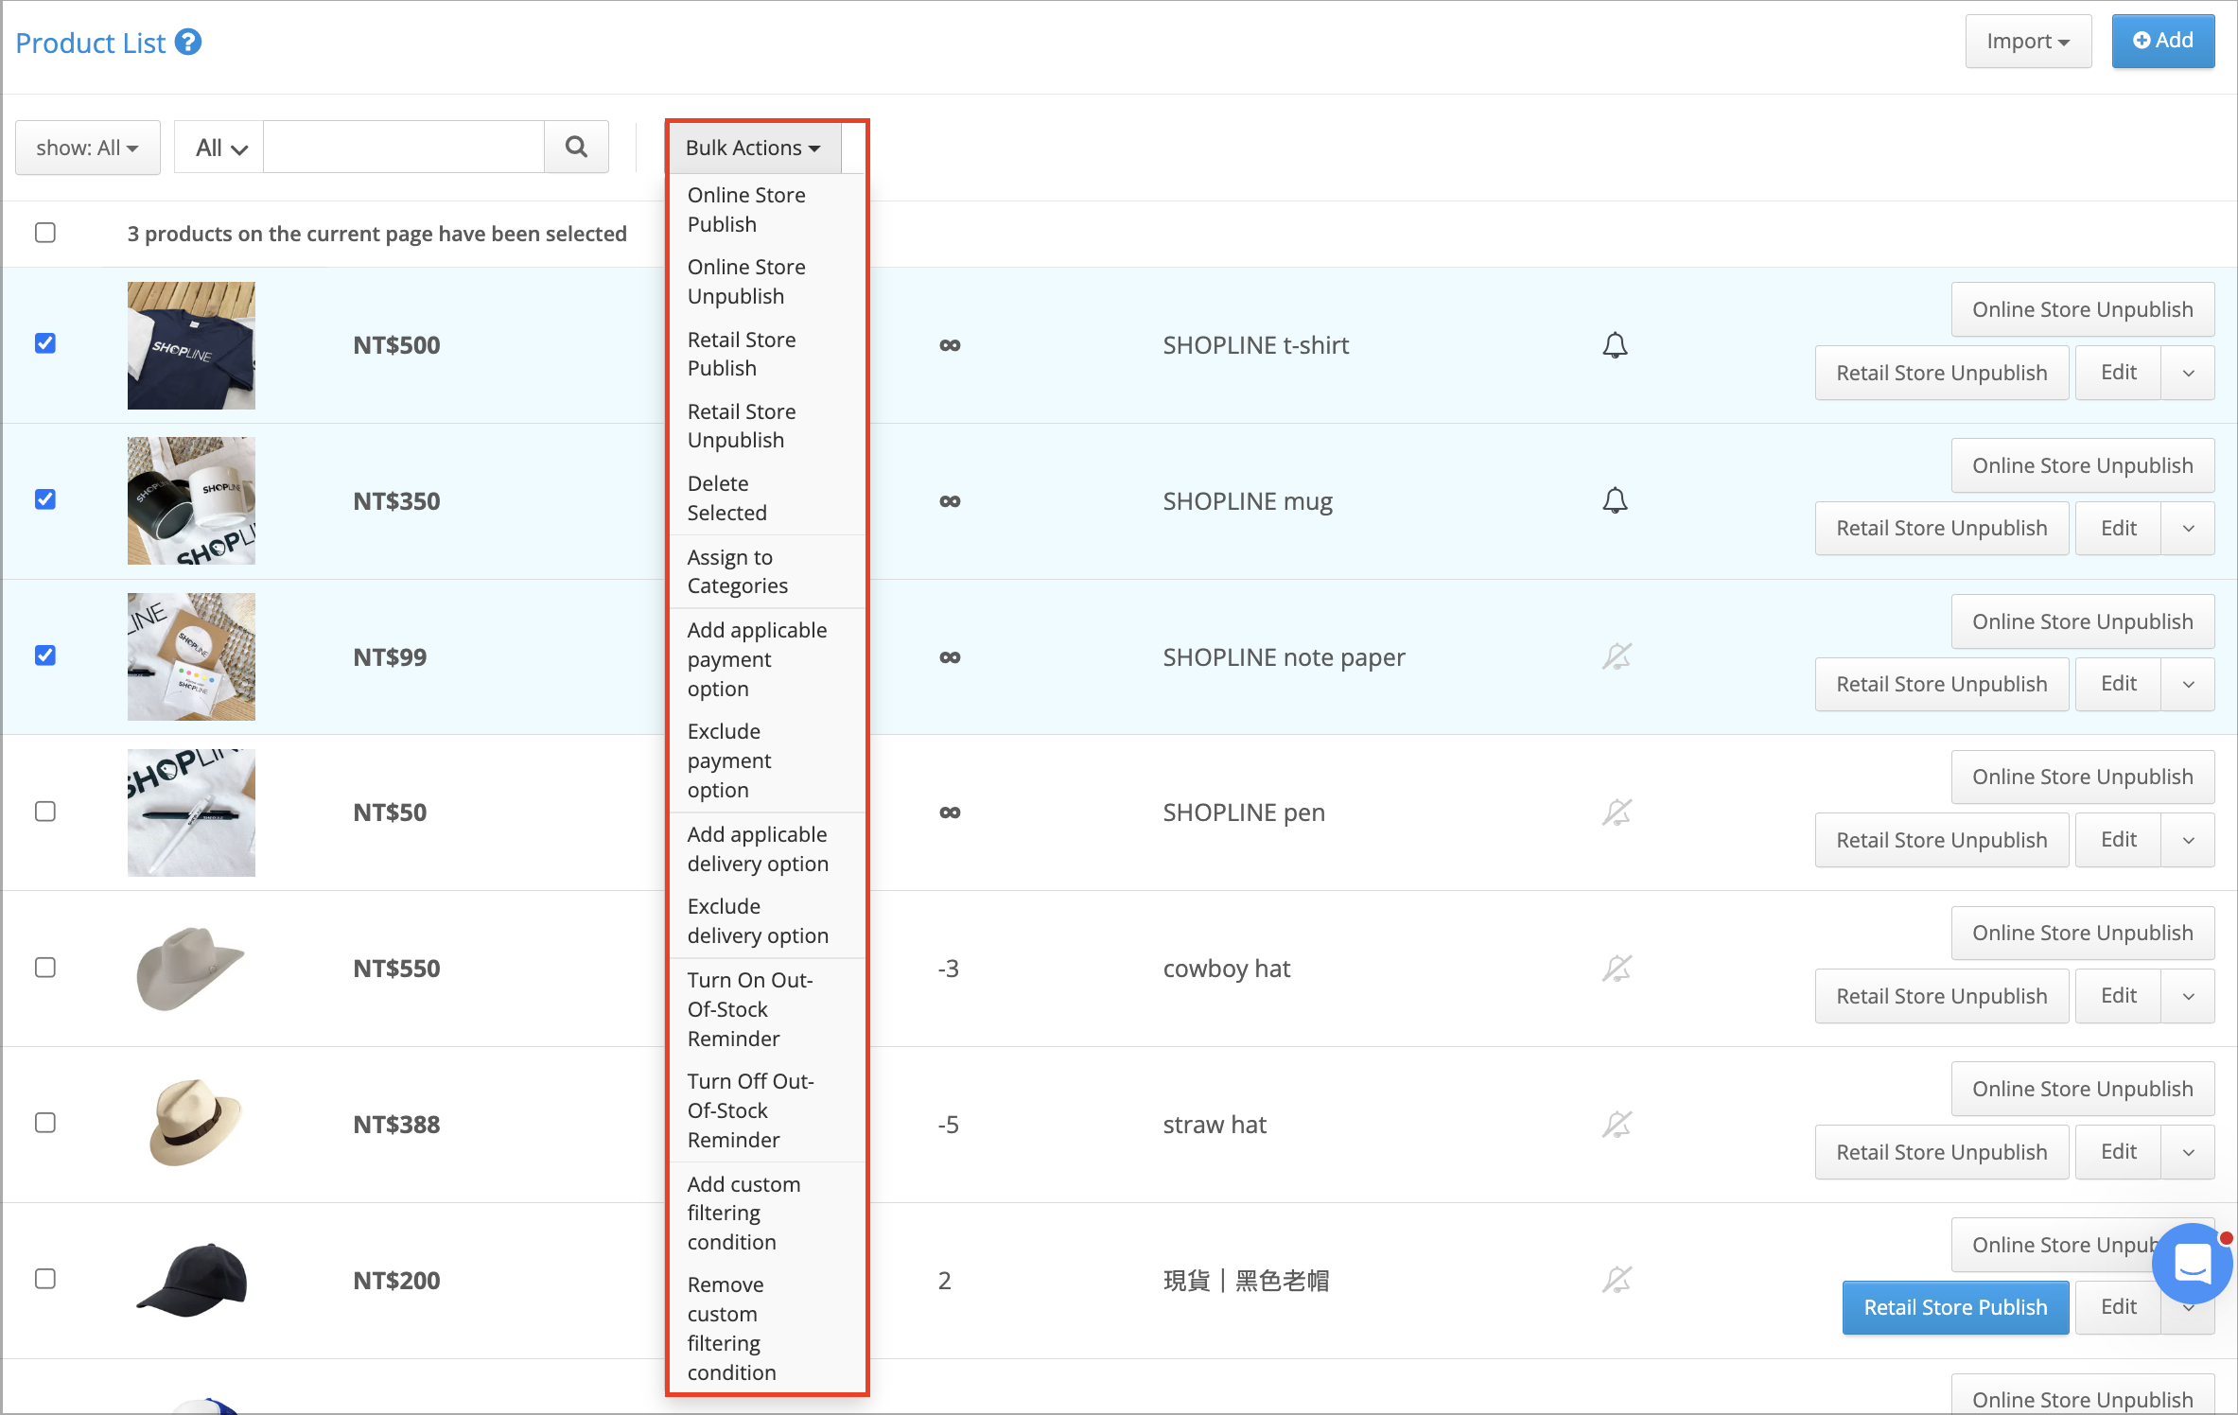Select Add custom filtering condition
Viewport: 2238px width, 1415px height.
click(x=767, y=1213)
